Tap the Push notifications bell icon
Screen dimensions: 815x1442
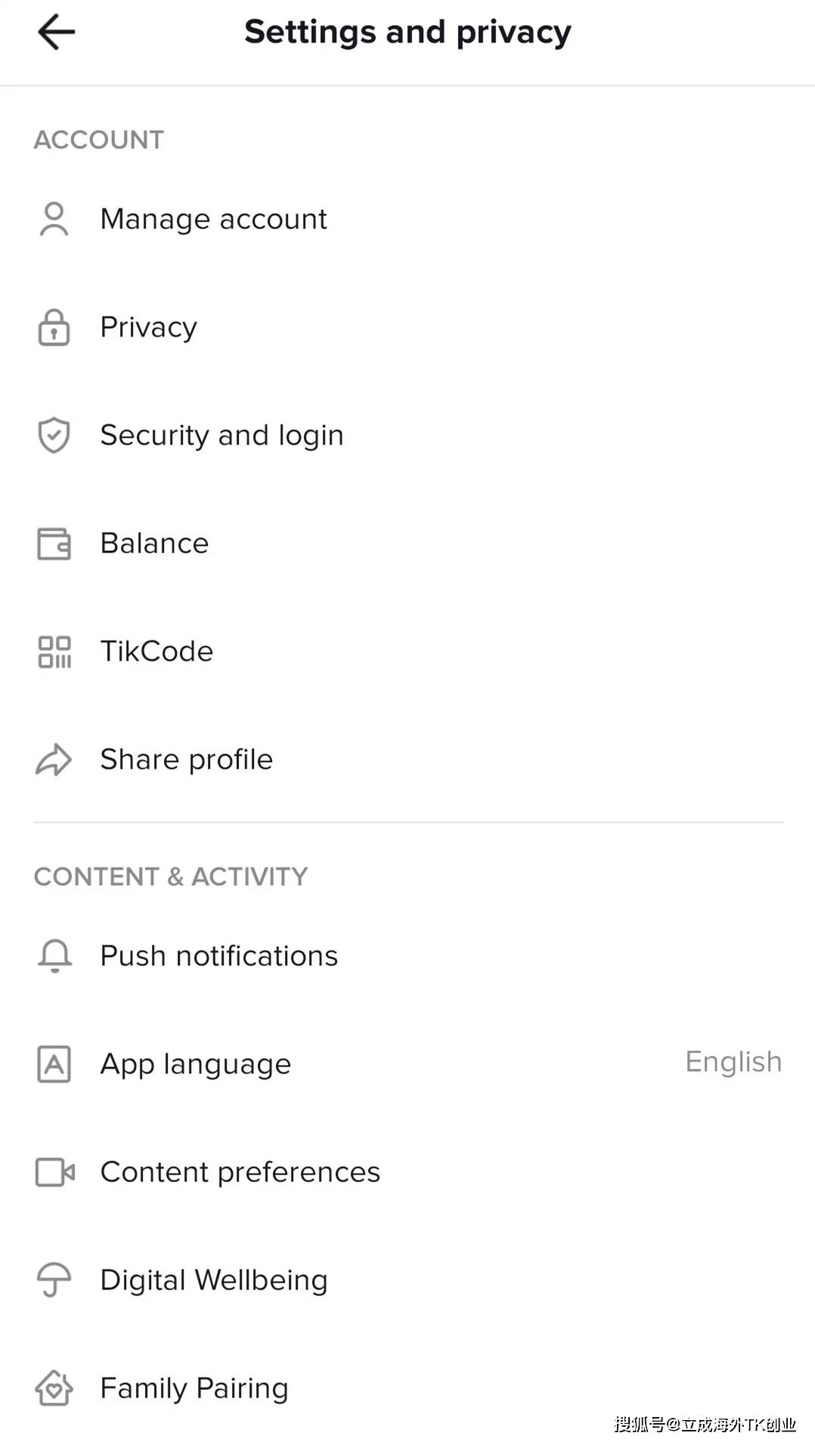(54, 956)
